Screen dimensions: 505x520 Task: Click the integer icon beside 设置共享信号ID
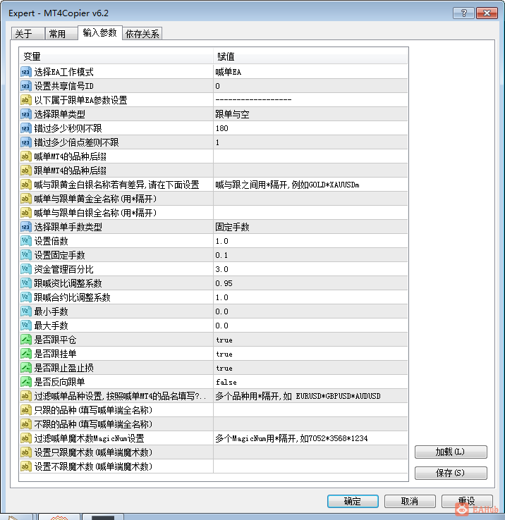click(26, 86)
